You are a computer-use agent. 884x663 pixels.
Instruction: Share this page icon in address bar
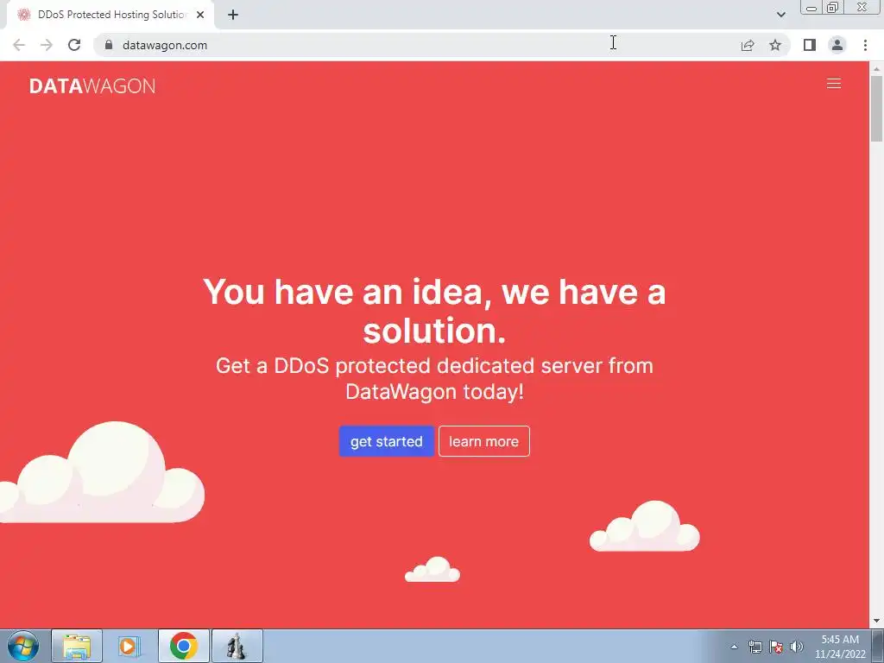coord(748,45)
